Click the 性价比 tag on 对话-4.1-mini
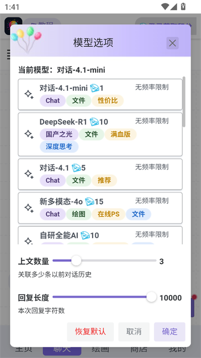The image size is (201, 358). [x=108, y=101]
